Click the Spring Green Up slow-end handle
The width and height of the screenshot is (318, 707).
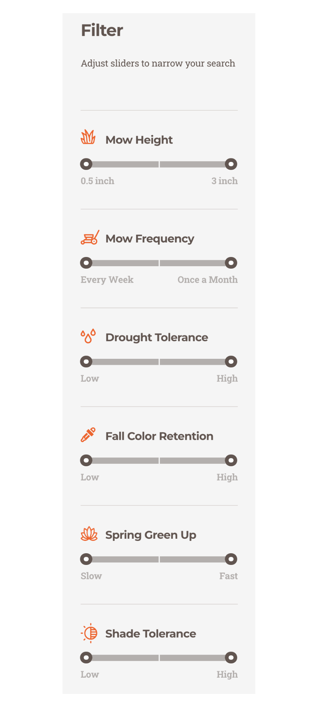point(86,559)
